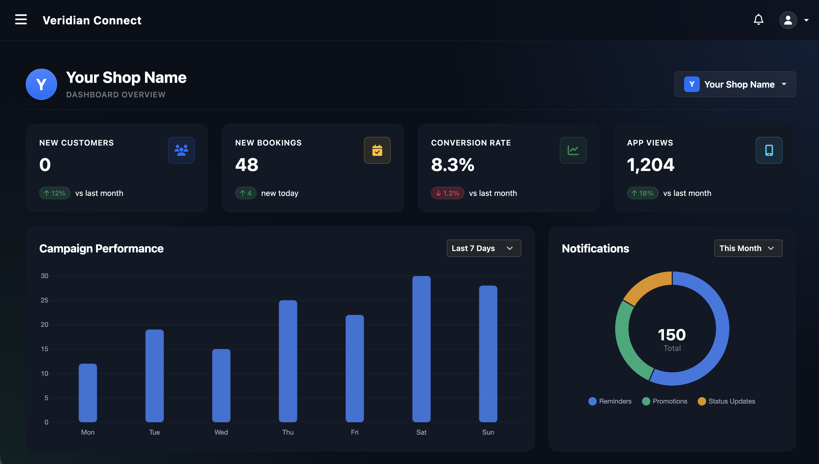The height and width of the screenshot is (464, 819).
Task: Click the small Y badge in shop selector
Action: 692,84
